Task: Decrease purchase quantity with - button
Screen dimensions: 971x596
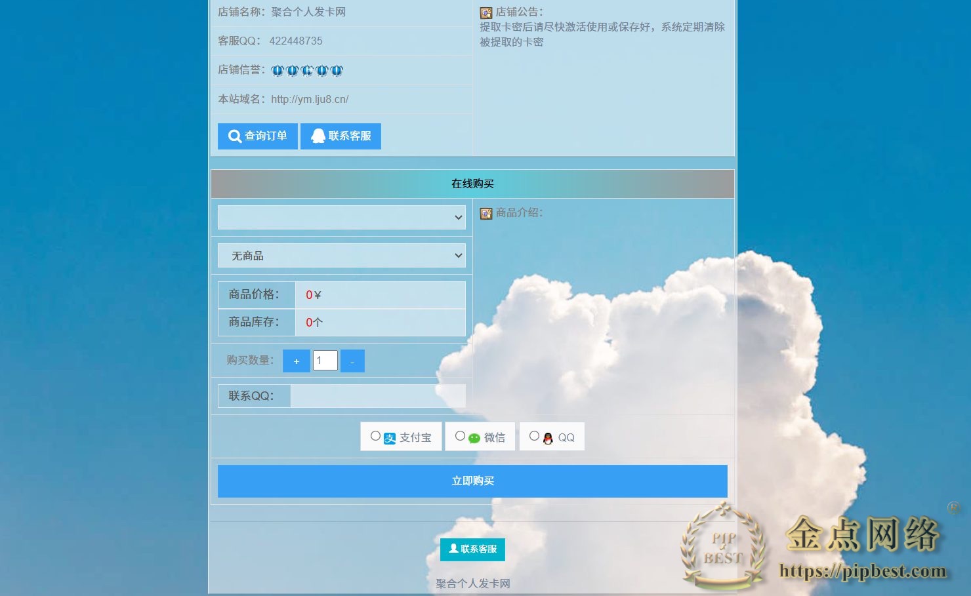Action: coord(352,361)
